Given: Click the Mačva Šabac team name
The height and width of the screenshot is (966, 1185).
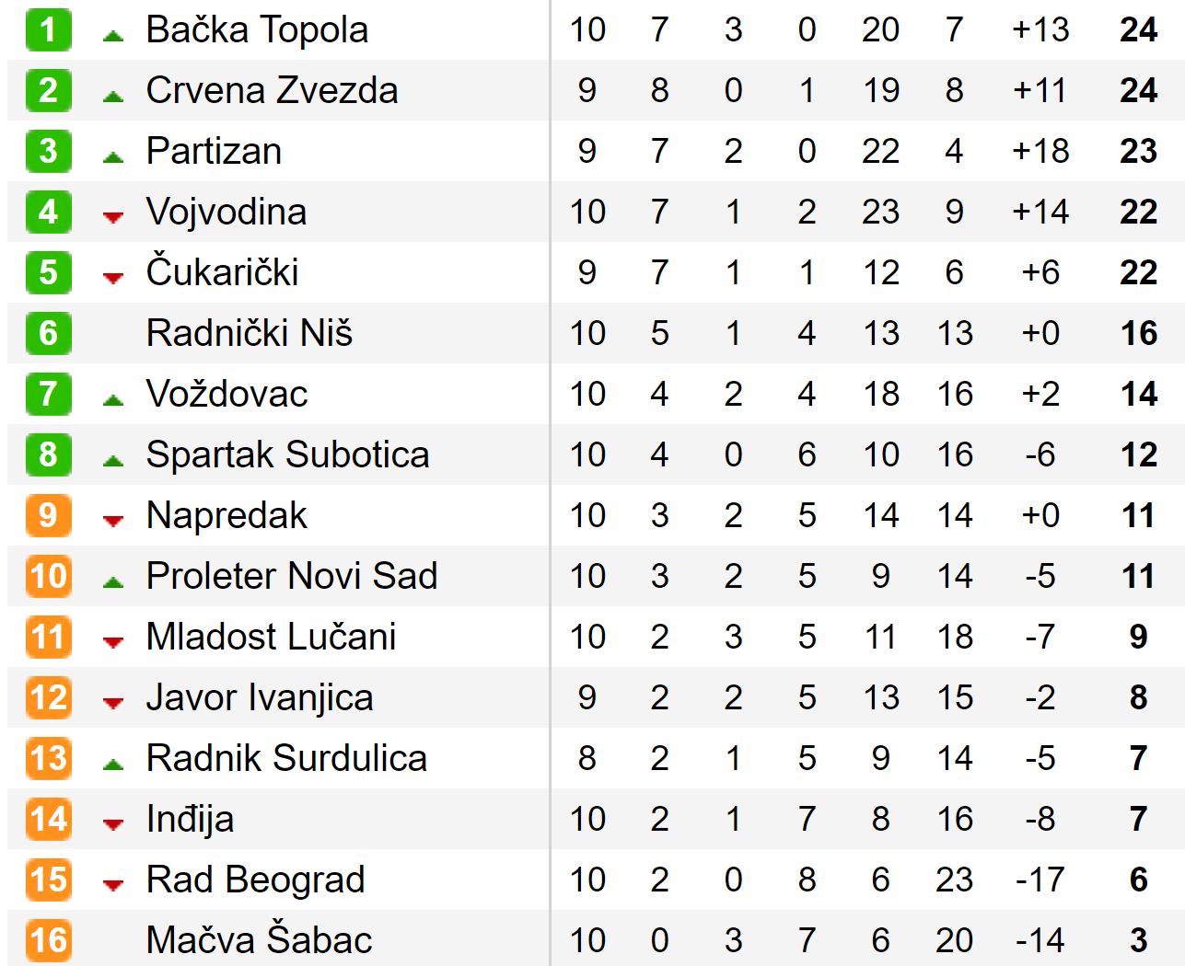Looking at the screenshot, I should (259, 940).
